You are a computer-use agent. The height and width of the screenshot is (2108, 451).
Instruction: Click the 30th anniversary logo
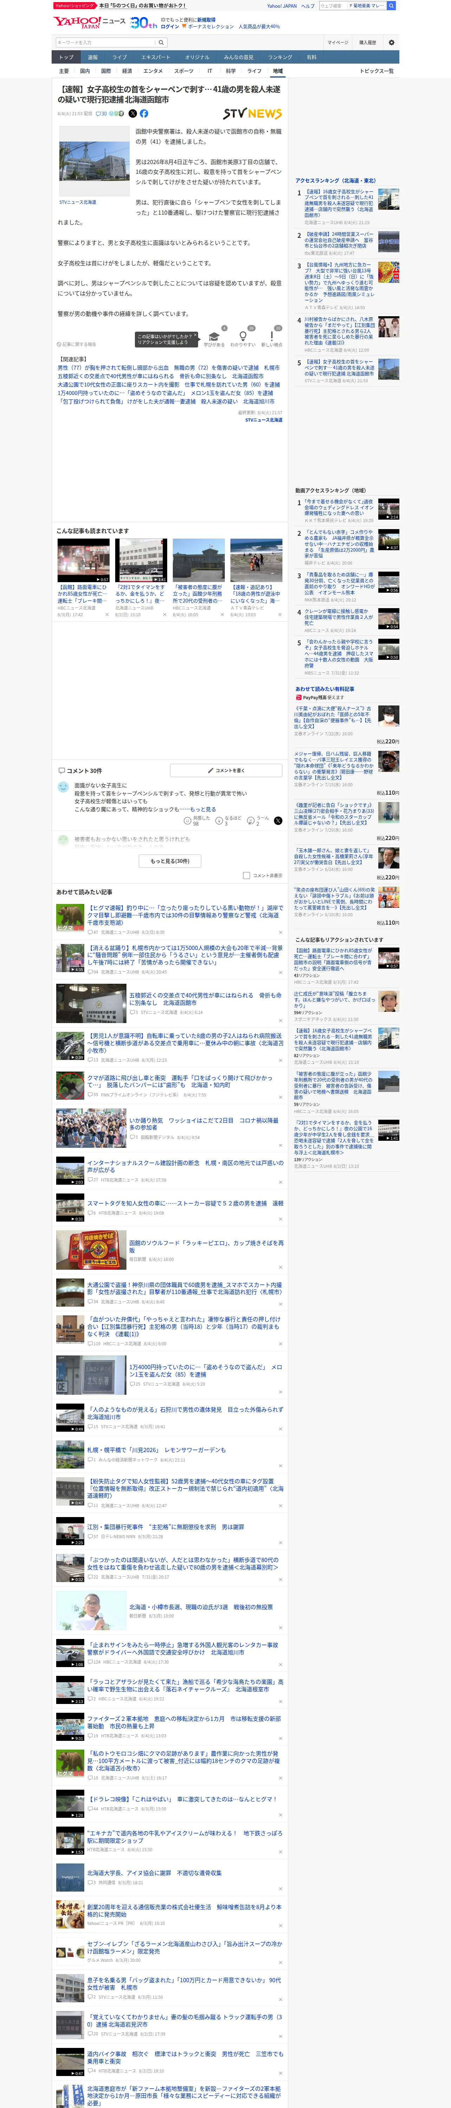144,23
